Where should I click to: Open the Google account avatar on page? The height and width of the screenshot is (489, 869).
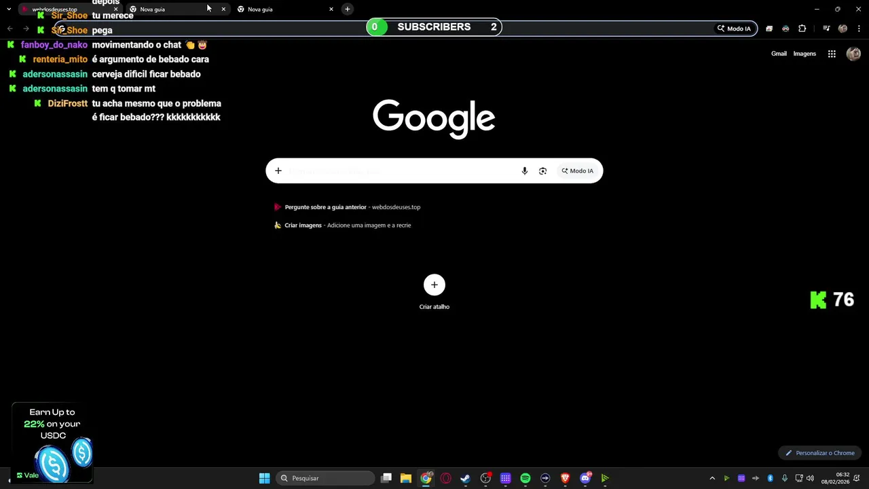coord(853,54)
